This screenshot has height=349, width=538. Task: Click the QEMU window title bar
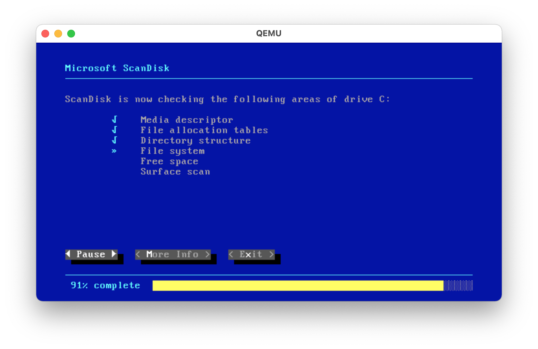[x=268, y=34]
